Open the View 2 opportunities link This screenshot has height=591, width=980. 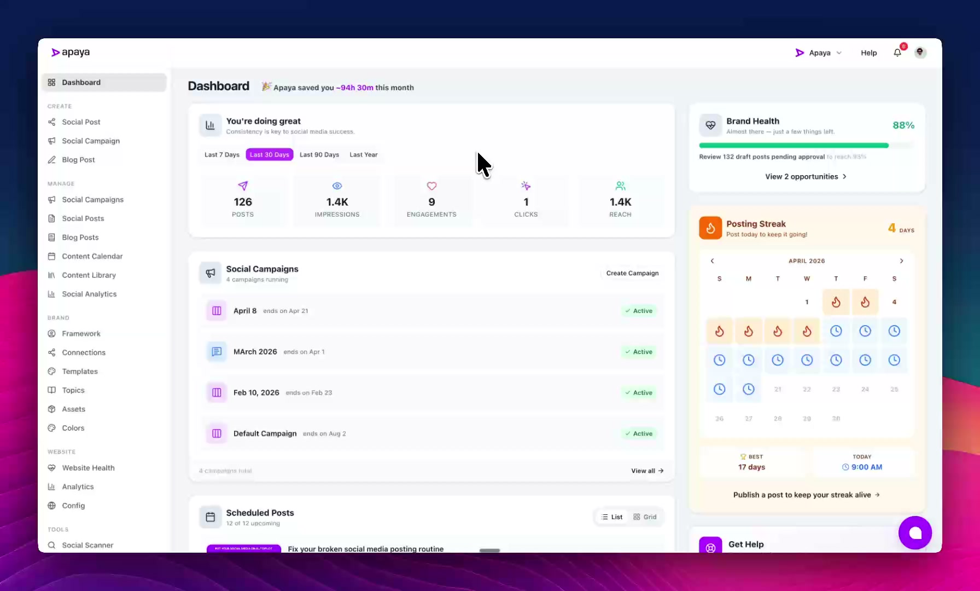click(x=806, y=177)
